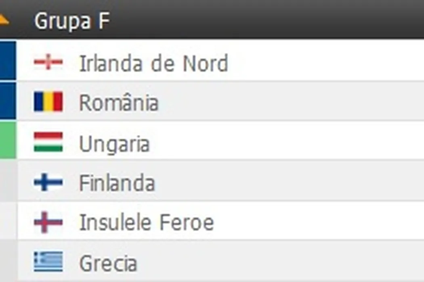Open the Grecia team page
Image resolution: width=424 pixels, height=282 pixels.
point(108,263)
